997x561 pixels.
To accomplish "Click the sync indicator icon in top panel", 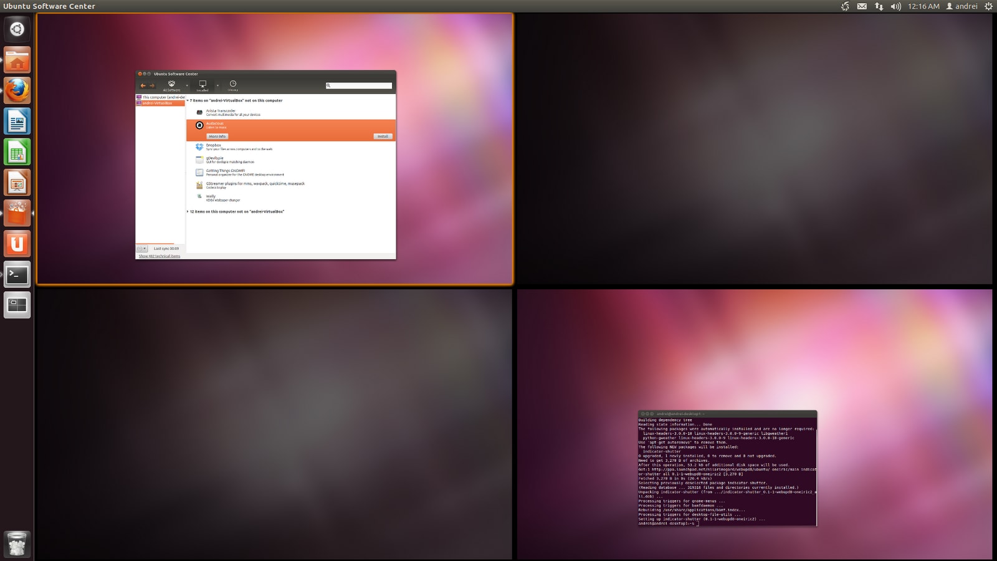I will coord(846,6).
